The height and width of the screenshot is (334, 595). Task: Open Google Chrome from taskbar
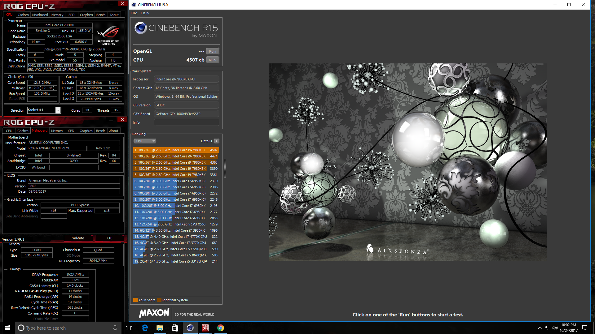pos(220,328)
